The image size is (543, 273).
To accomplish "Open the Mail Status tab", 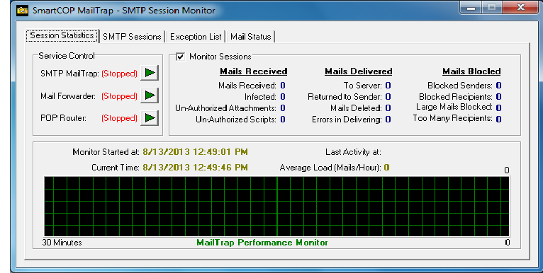I will 251,37.
